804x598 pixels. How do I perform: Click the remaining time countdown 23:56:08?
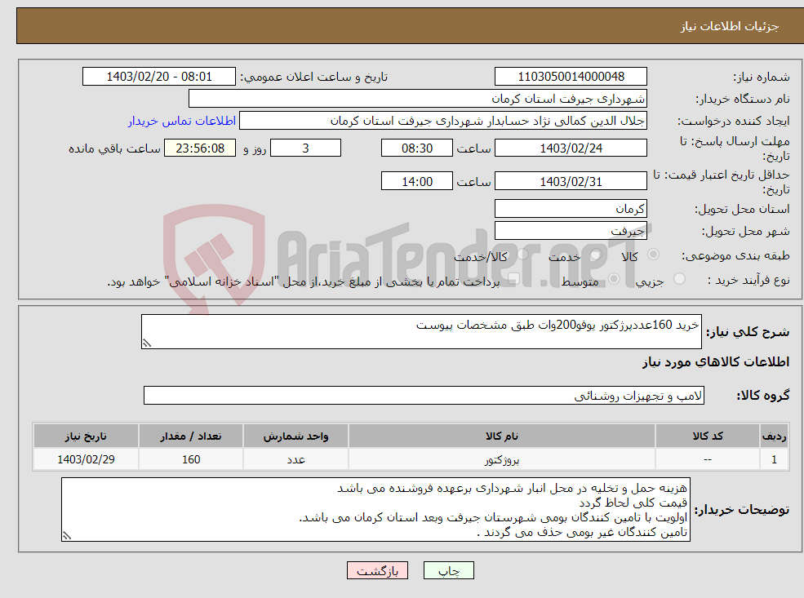point(200,148)
